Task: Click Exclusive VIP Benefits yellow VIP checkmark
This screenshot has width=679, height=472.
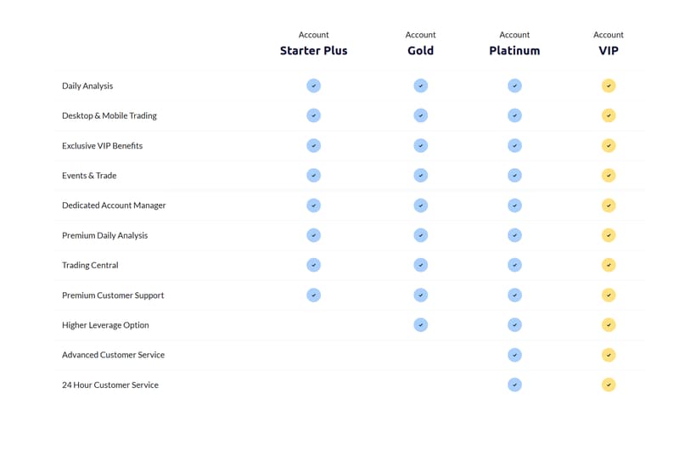Action: 609,145
